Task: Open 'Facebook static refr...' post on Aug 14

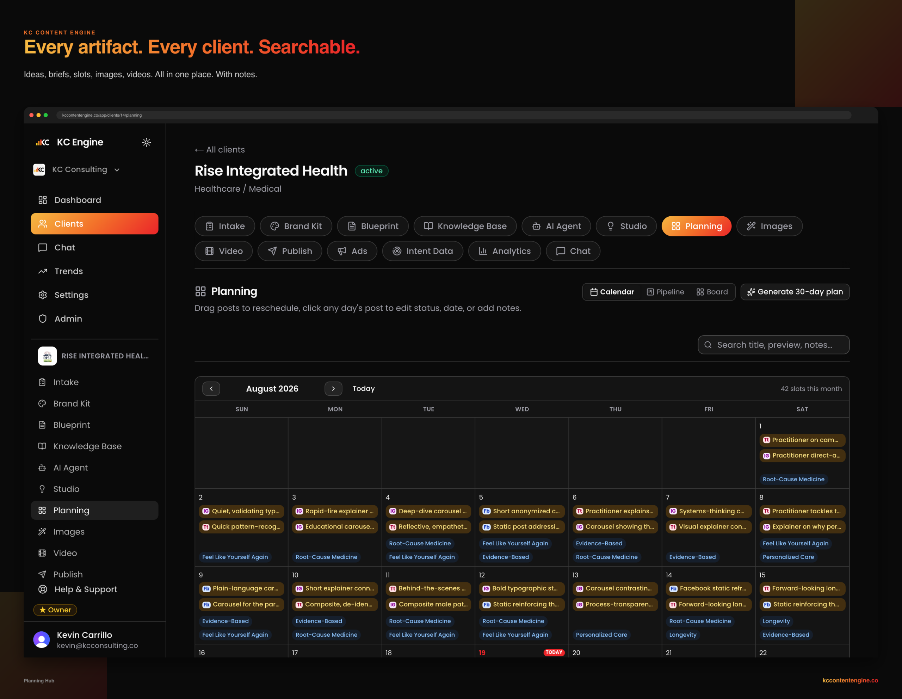Action: pos(709,588)
